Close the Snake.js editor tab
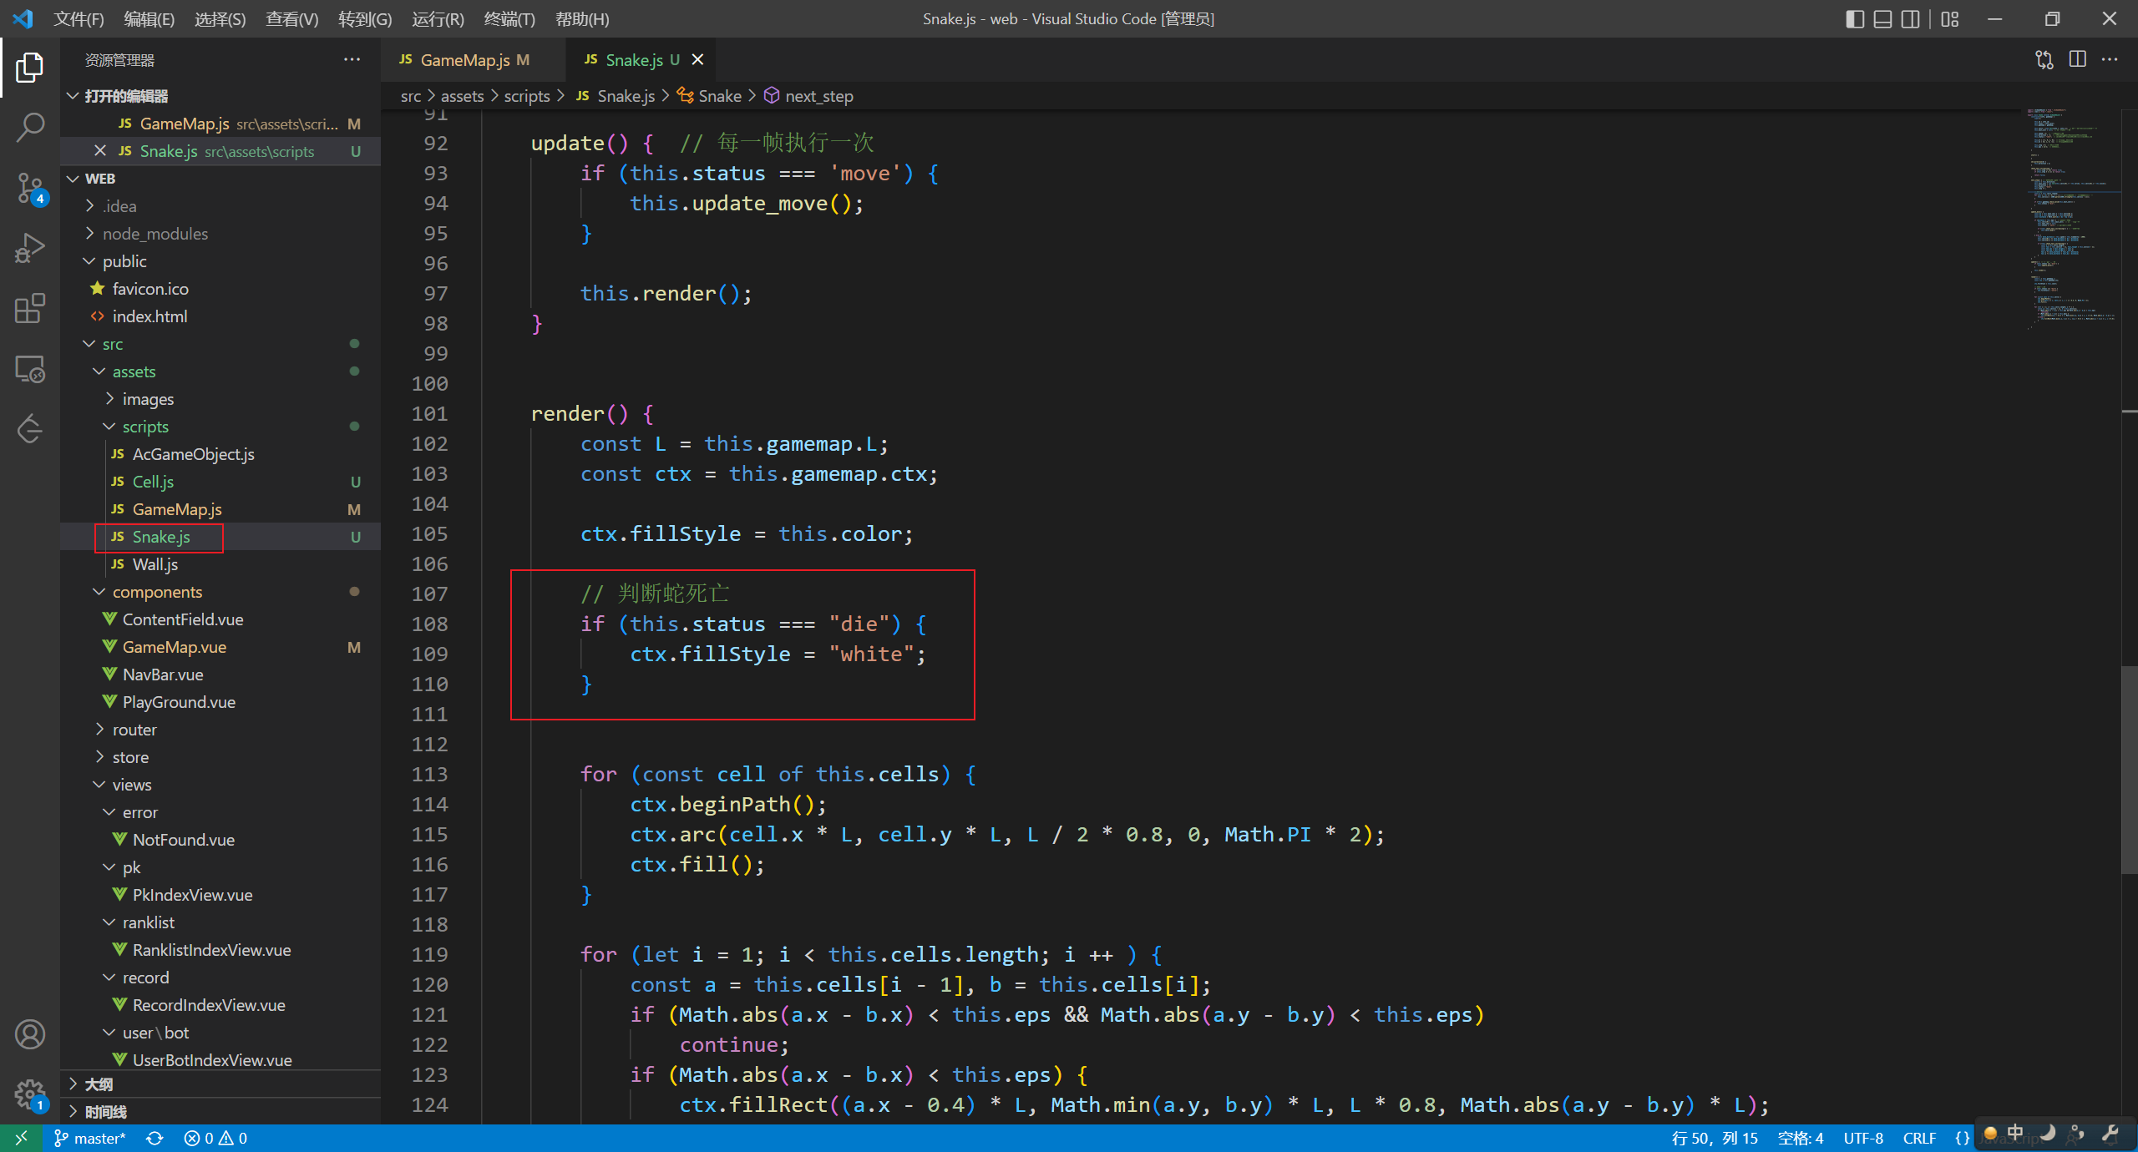Viewport: 2138px width, 1152px height. click(x=698, y=59)
